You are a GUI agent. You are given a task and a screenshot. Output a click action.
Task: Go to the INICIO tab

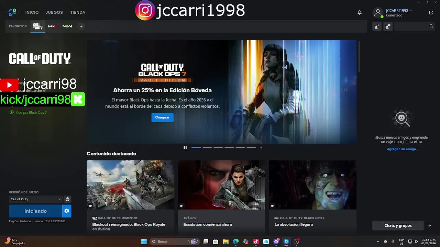[x=32, y=12]
